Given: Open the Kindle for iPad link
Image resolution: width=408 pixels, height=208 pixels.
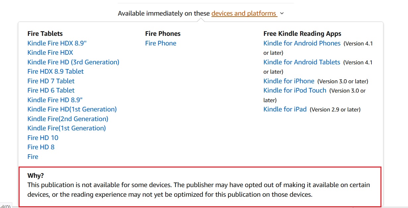Looking at the screenshot, I should (x=285, y=109).
